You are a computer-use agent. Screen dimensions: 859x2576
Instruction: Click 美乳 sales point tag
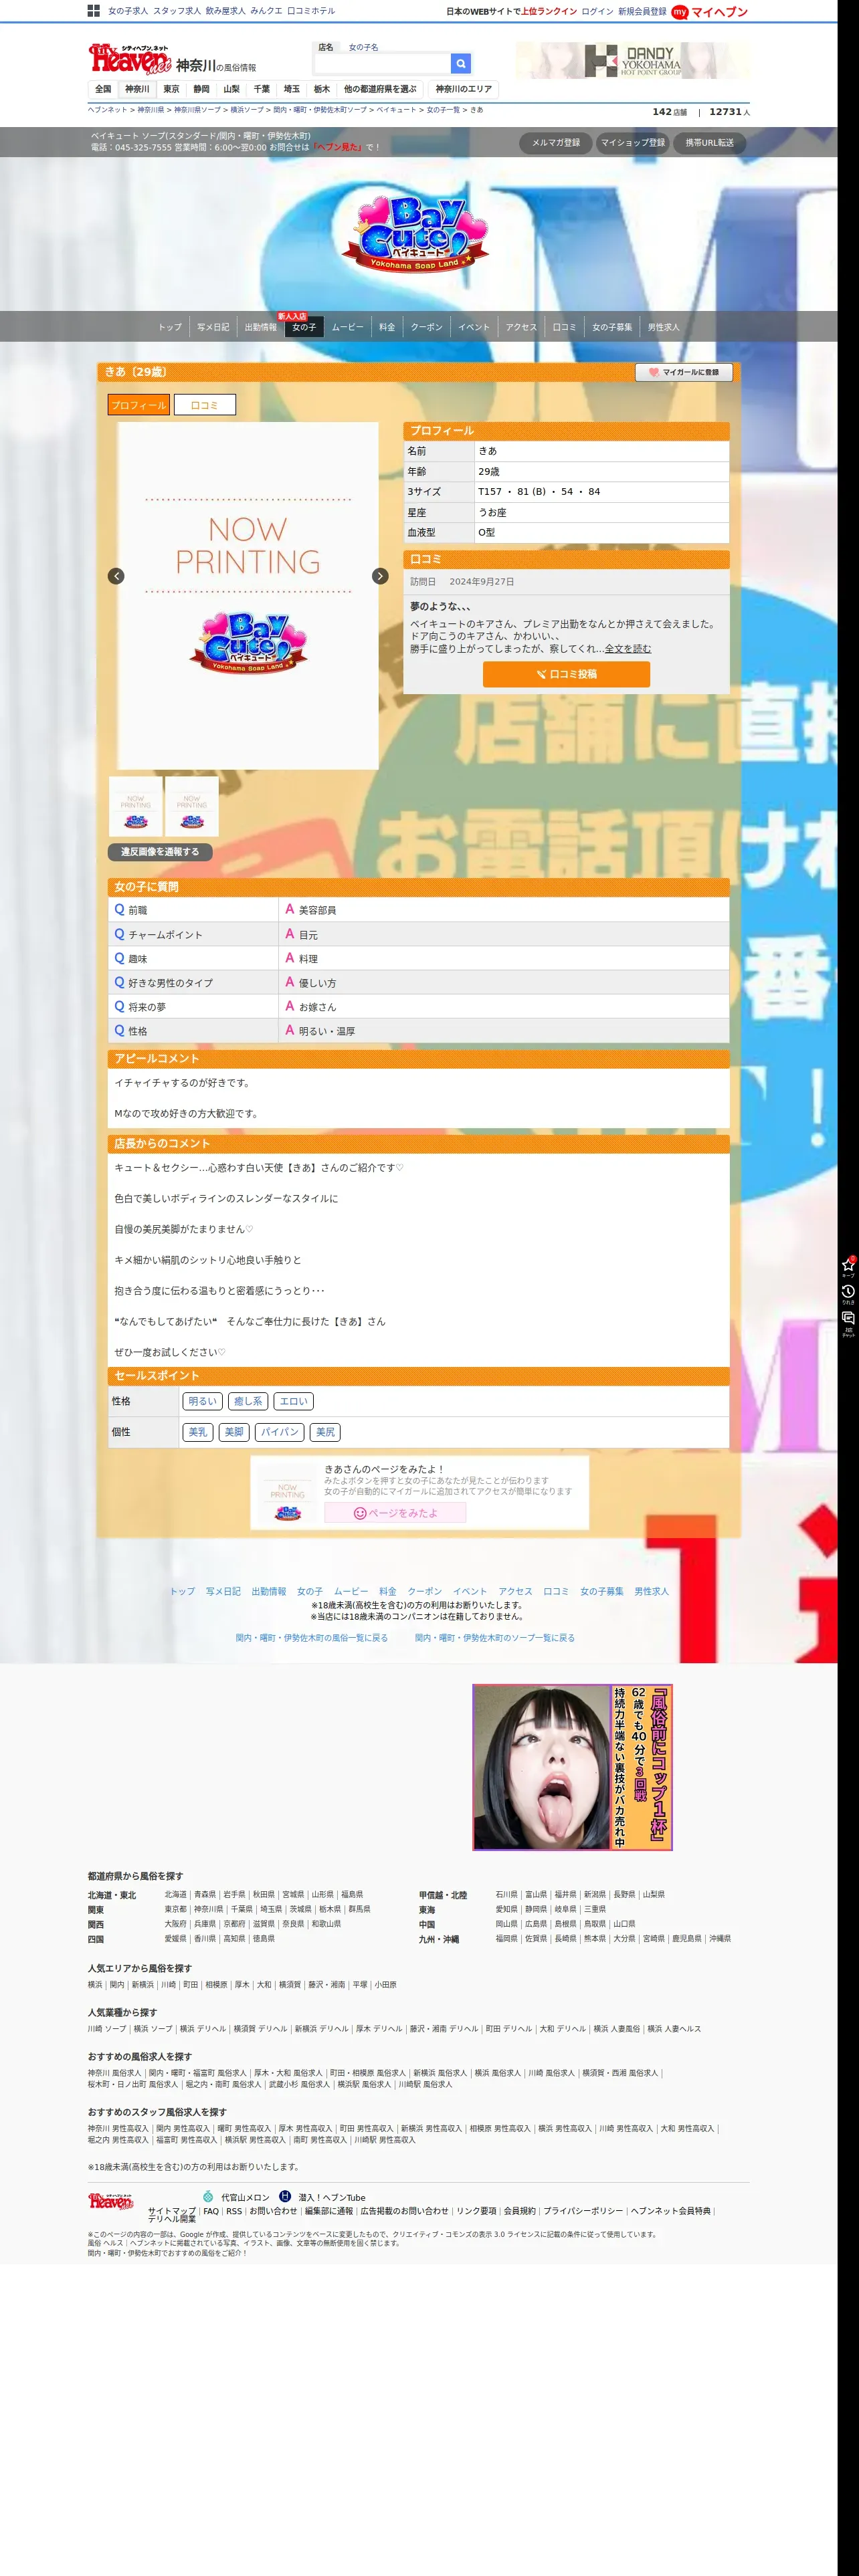(198, 1432)
